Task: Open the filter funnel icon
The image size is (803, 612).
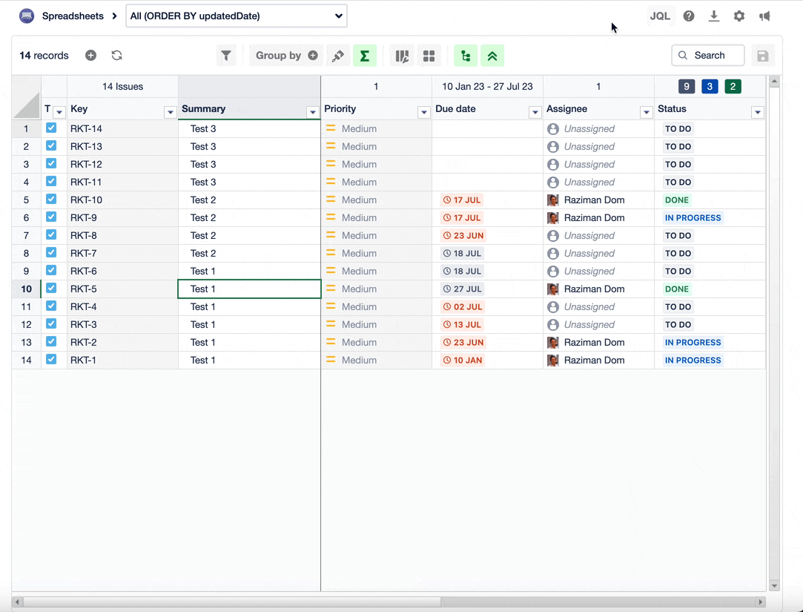Action: pyautogui.click(x=226, y=56)
